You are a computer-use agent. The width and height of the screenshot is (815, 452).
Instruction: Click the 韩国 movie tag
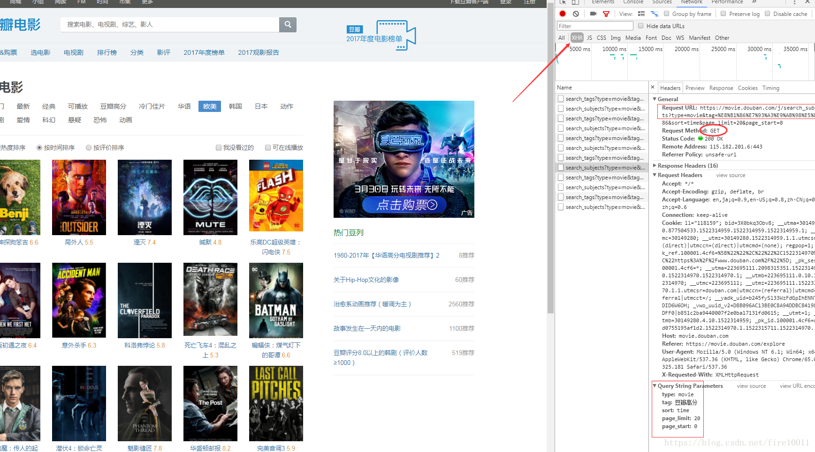click(x=236, y=106)
